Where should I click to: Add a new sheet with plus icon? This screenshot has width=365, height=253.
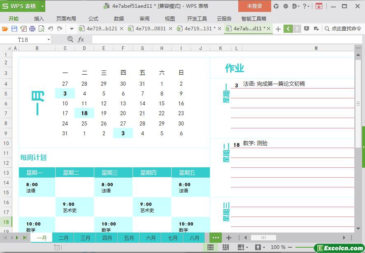point(229,238)
